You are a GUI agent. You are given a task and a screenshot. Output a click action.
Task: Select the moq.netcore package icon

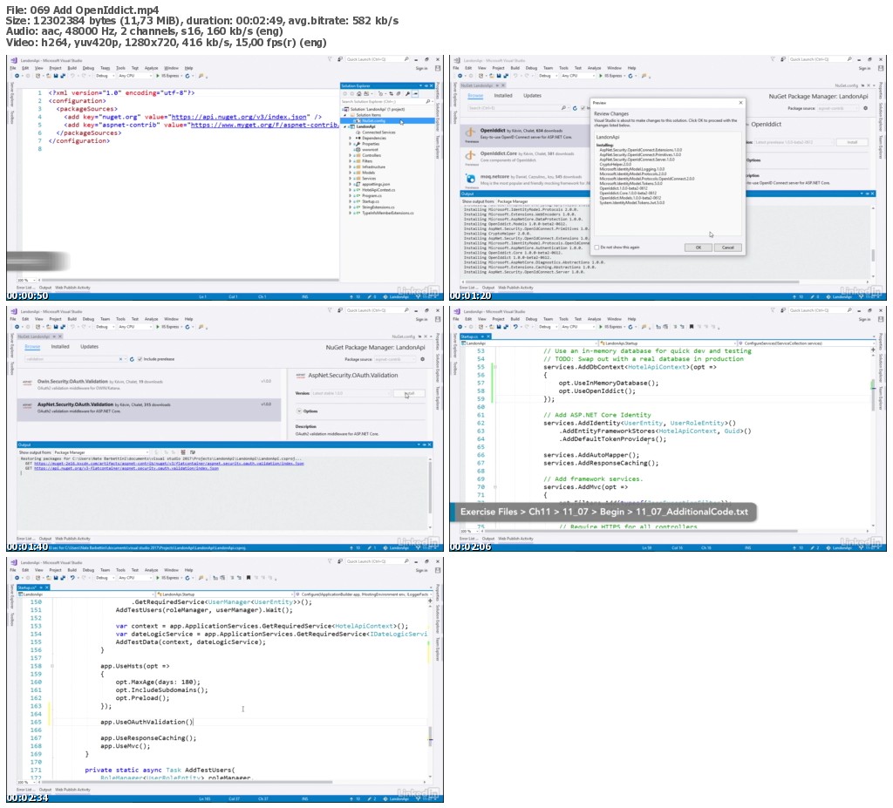(x=470, y=179)
